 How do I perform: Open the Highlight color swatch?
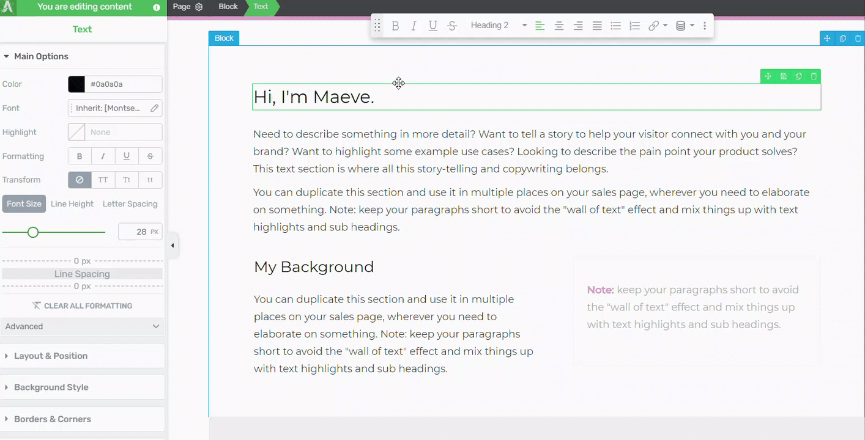tap(76, 132)
